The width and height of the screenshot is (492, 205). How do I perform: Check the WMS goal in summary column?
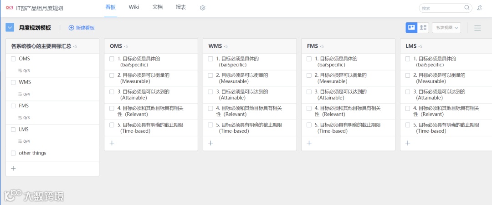click(x=13, y=82)
